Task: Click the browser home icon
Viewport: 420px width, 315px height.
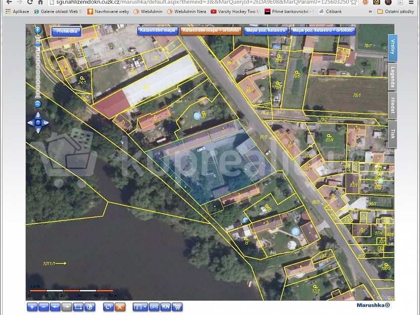Action: 41,2
